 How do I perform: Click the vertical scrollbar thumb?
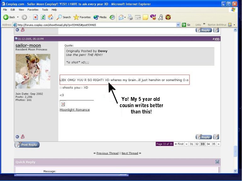point(235,151)
